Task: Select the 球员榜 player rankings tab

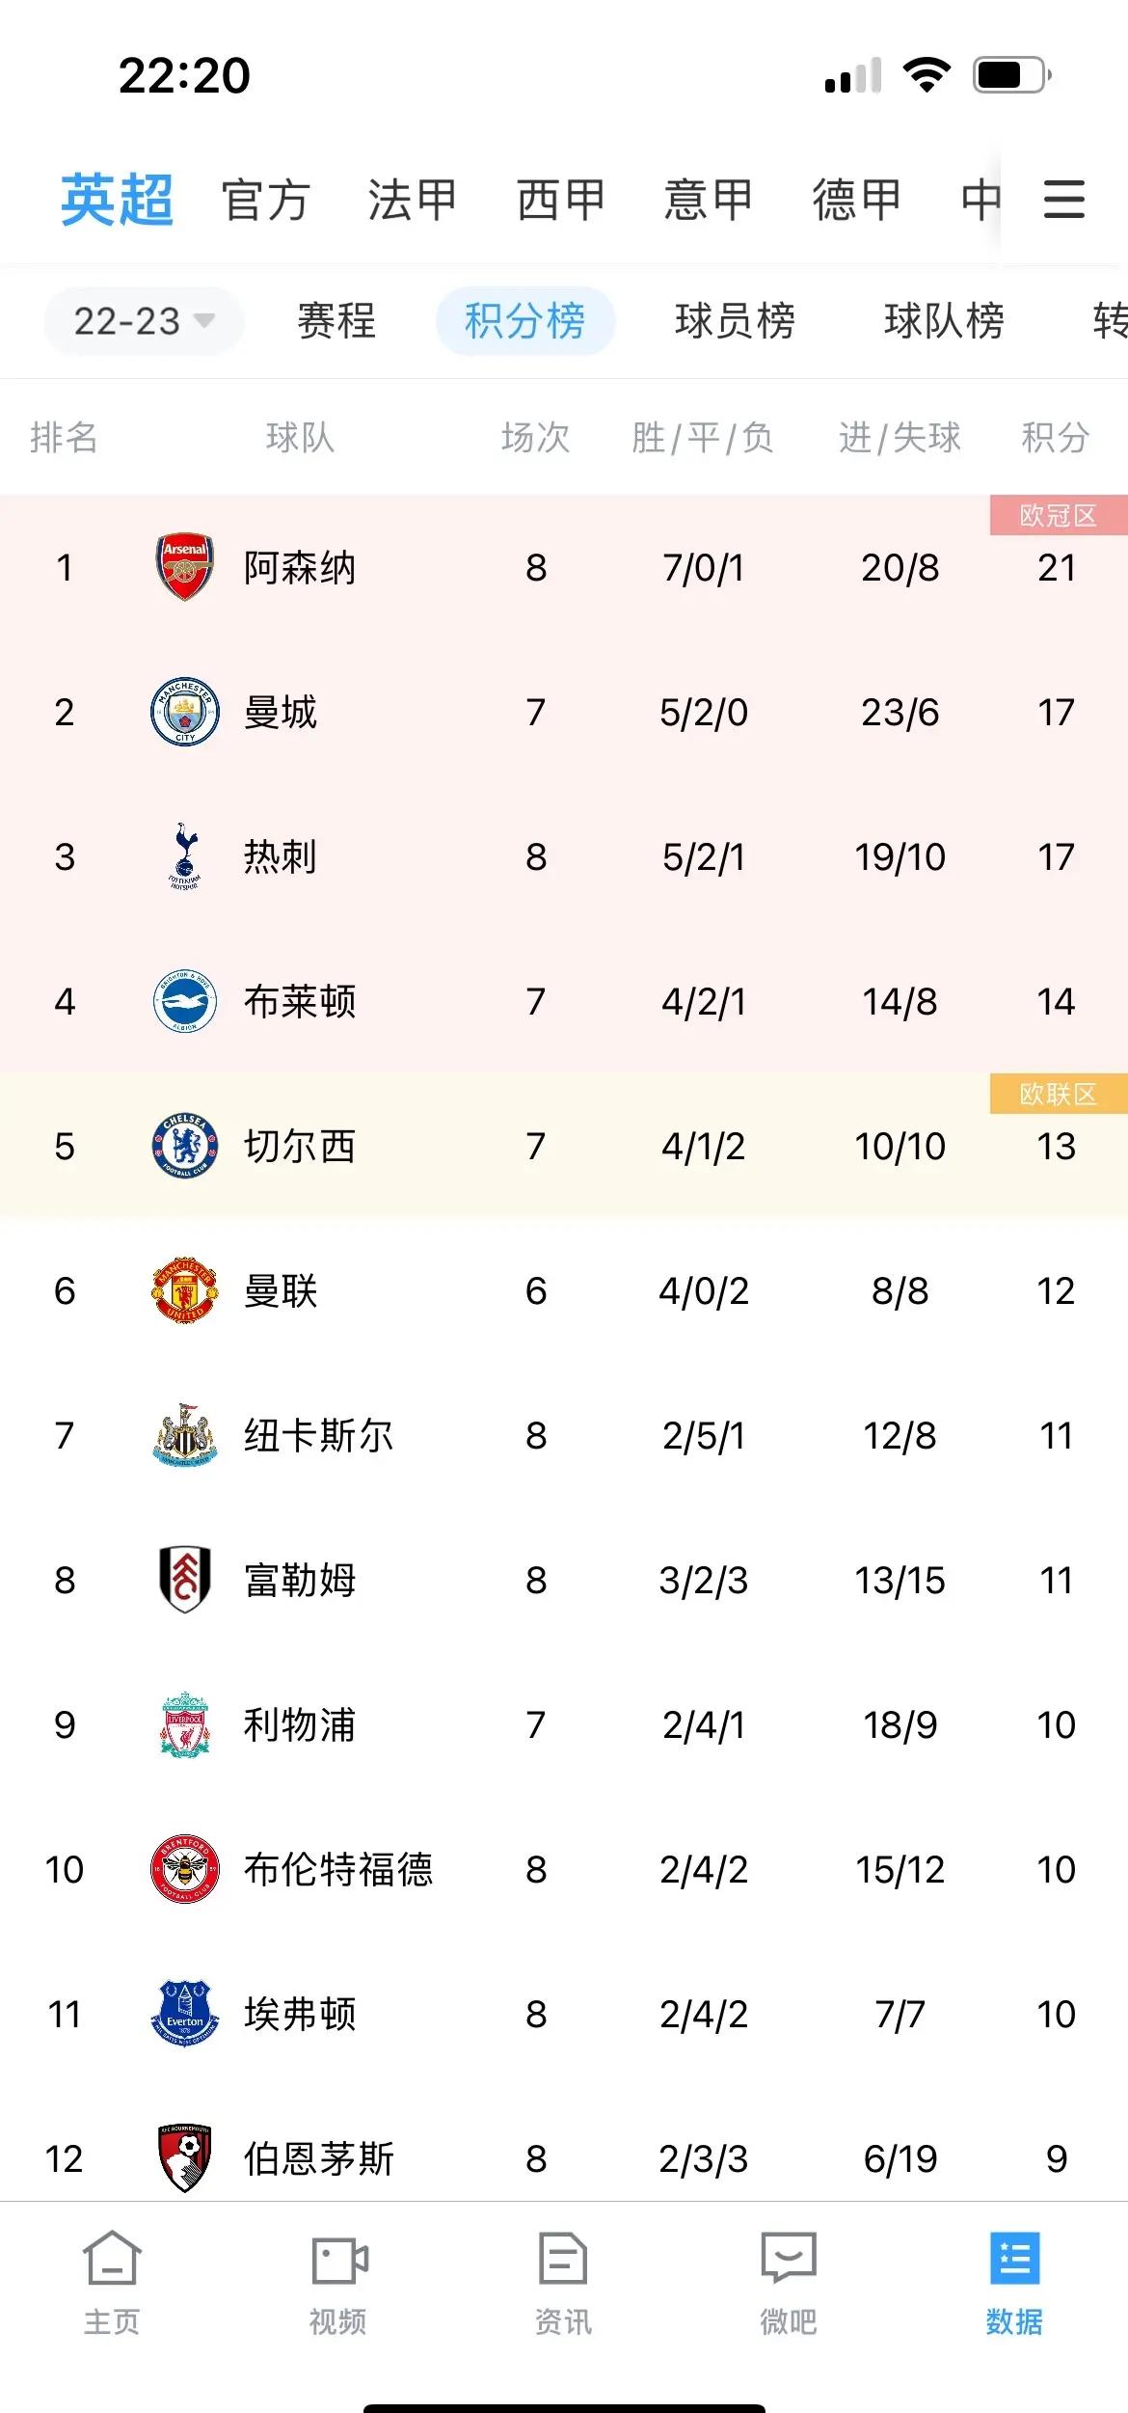Action: [735, 321]
